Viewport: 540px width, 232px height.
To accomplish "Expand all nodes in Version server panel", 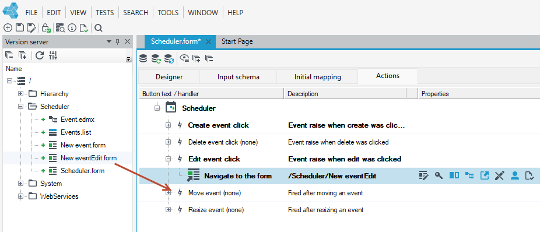I will [x=22, y=55].
